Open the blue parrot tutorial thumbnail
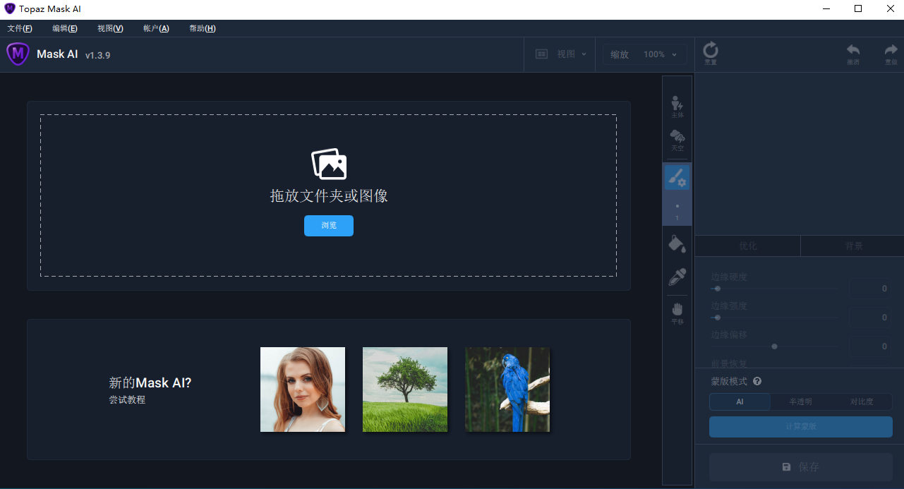 pos(507,390)
